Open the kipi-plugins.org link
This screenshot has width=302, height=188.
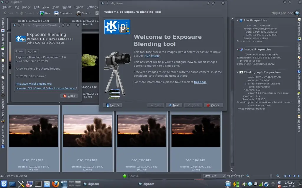pos(34,84)
